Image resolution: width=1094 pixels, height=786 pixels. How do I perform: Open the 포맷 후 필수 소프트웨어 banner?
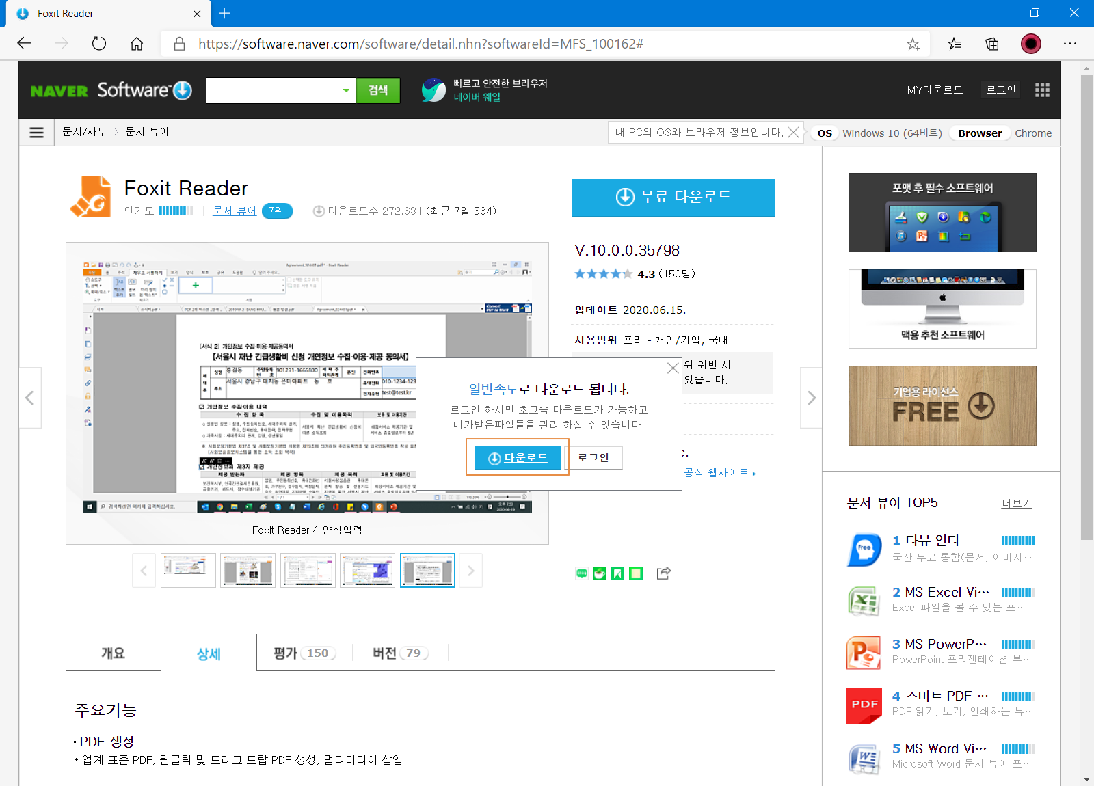(x=942, y=213)
